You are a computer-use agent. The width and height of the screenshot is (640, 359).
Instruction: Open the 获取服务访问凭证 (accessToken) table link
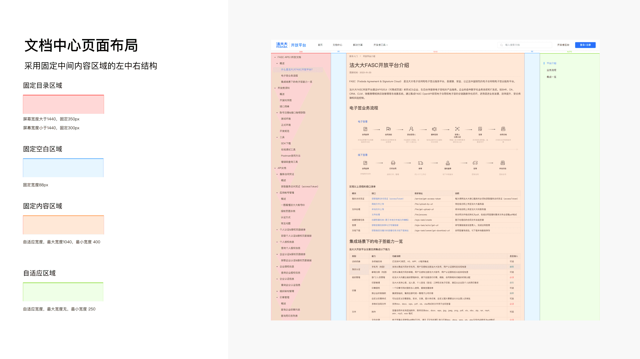pos(387,199)
